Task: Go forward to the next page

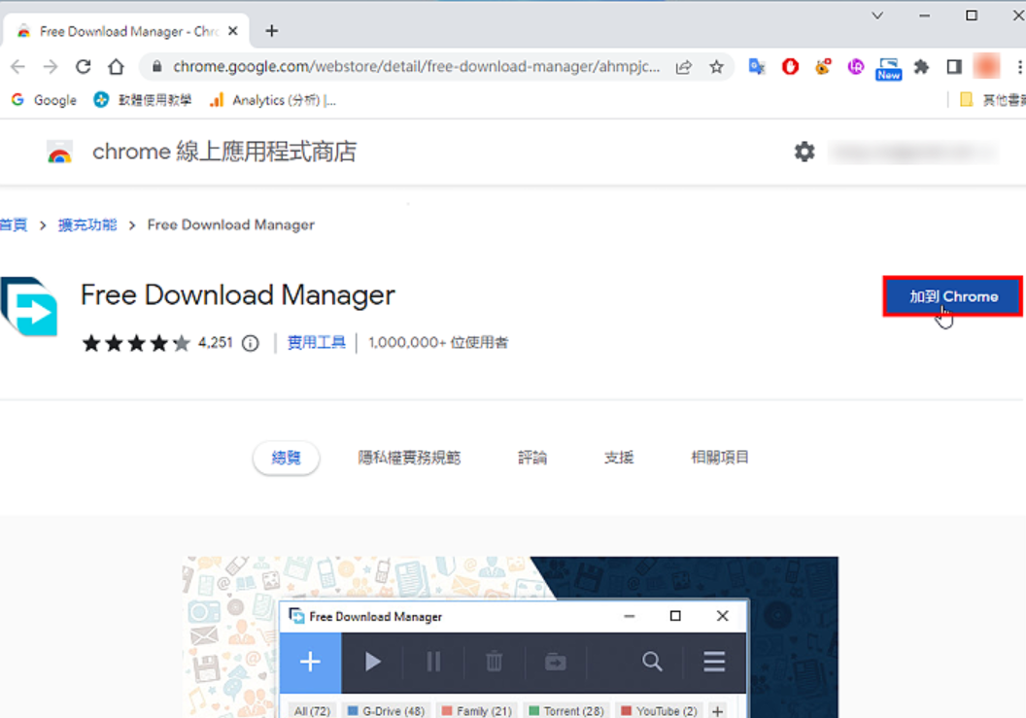Action: click(51, 67)
